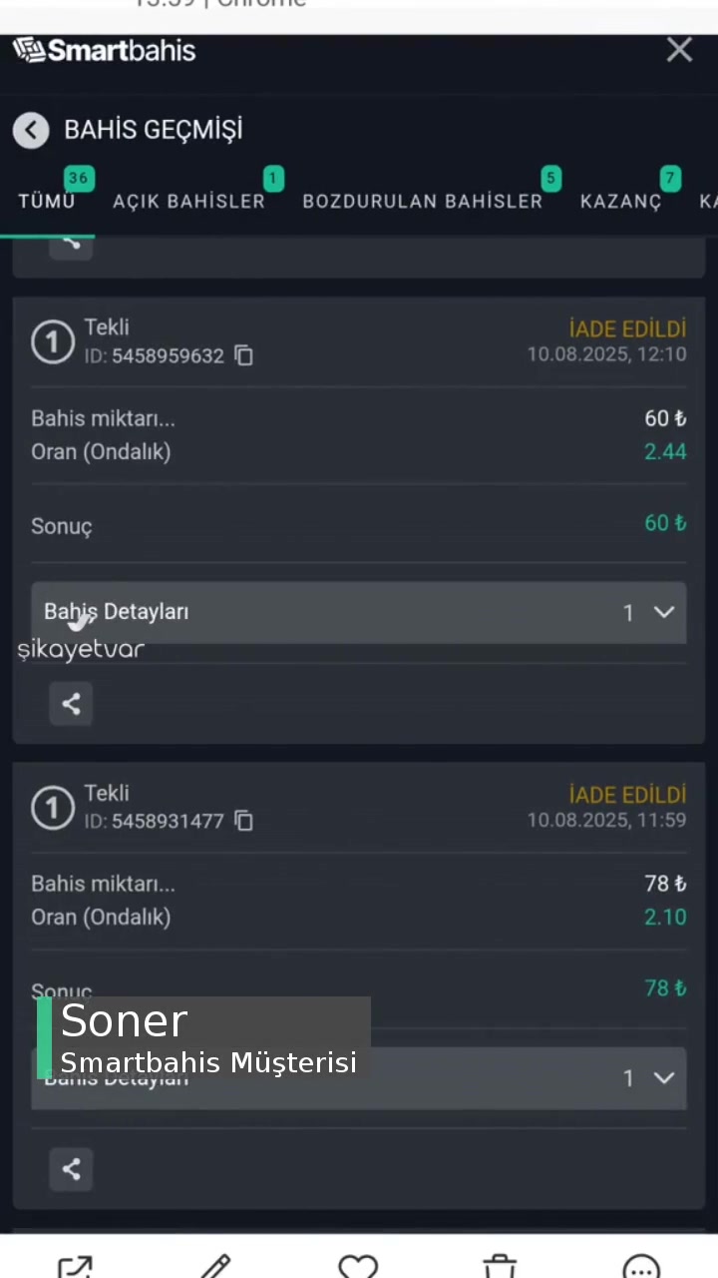The image size is (718, 1278).
Task: Select the TÜMÜ filter tab
Action: point(46,201)
